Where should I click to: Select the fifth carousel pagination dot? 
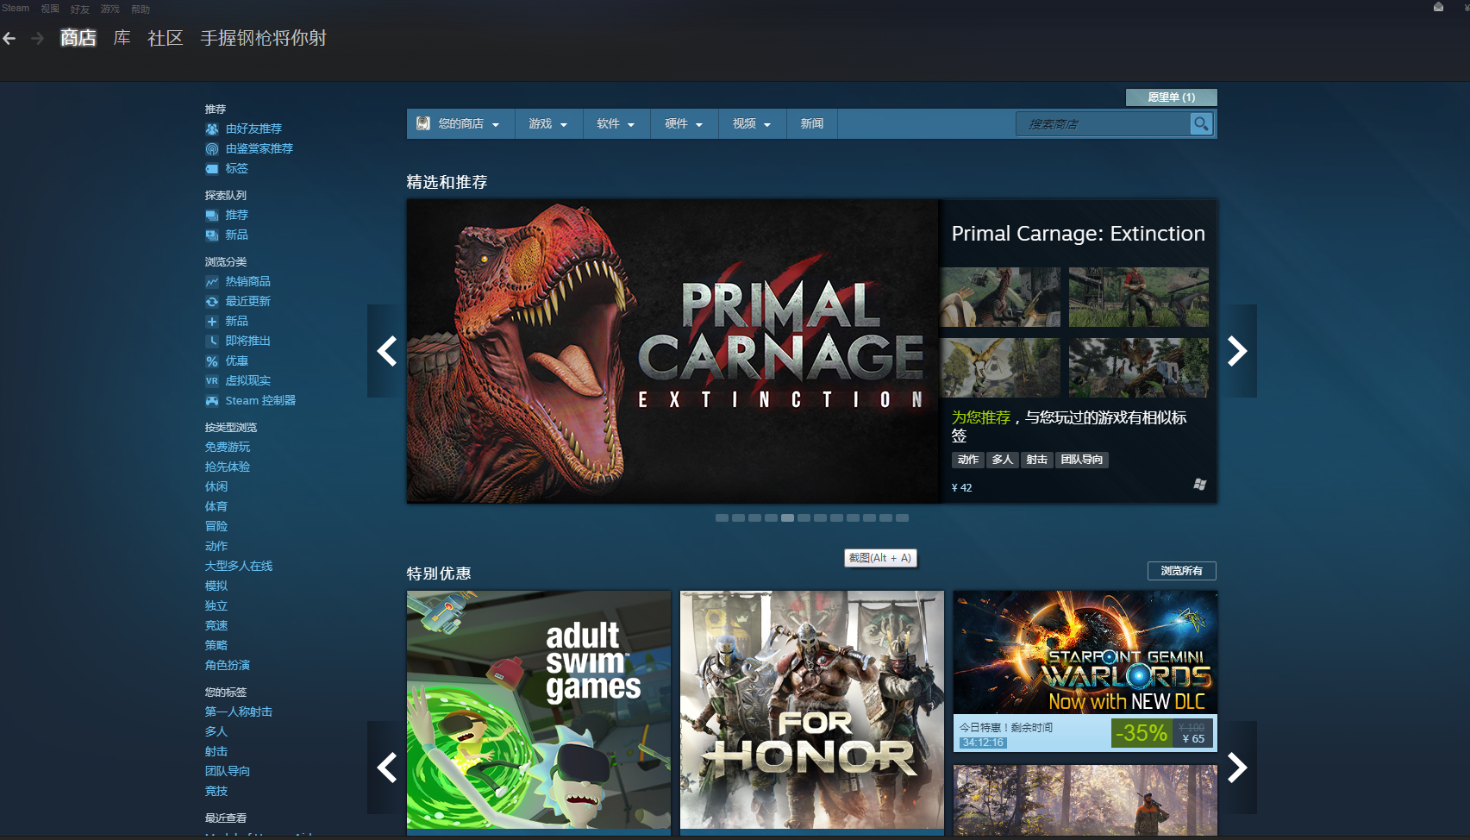click(787, 517)
